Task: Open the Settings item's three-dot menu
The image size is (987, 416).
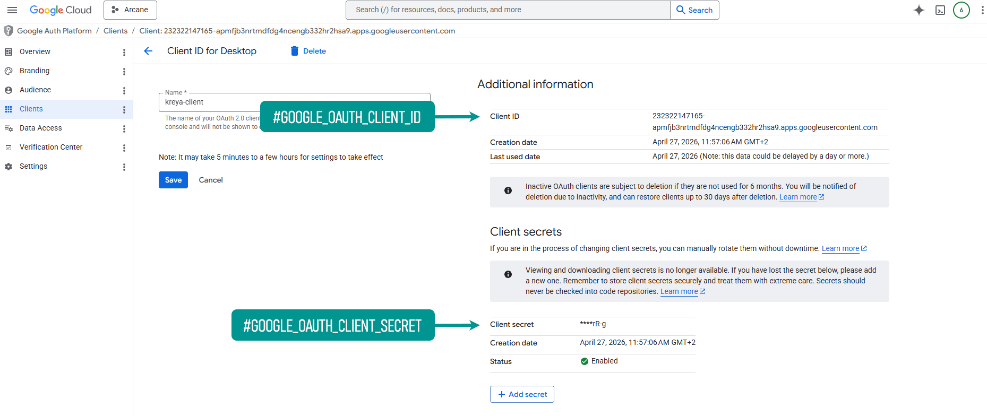Action: click(124, 167)
